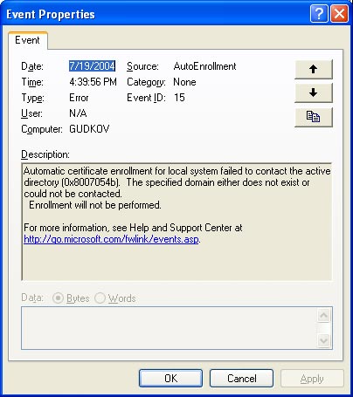353x397 pixels.
Task: Go to previous event with up arrow
Action: (314, 69)
